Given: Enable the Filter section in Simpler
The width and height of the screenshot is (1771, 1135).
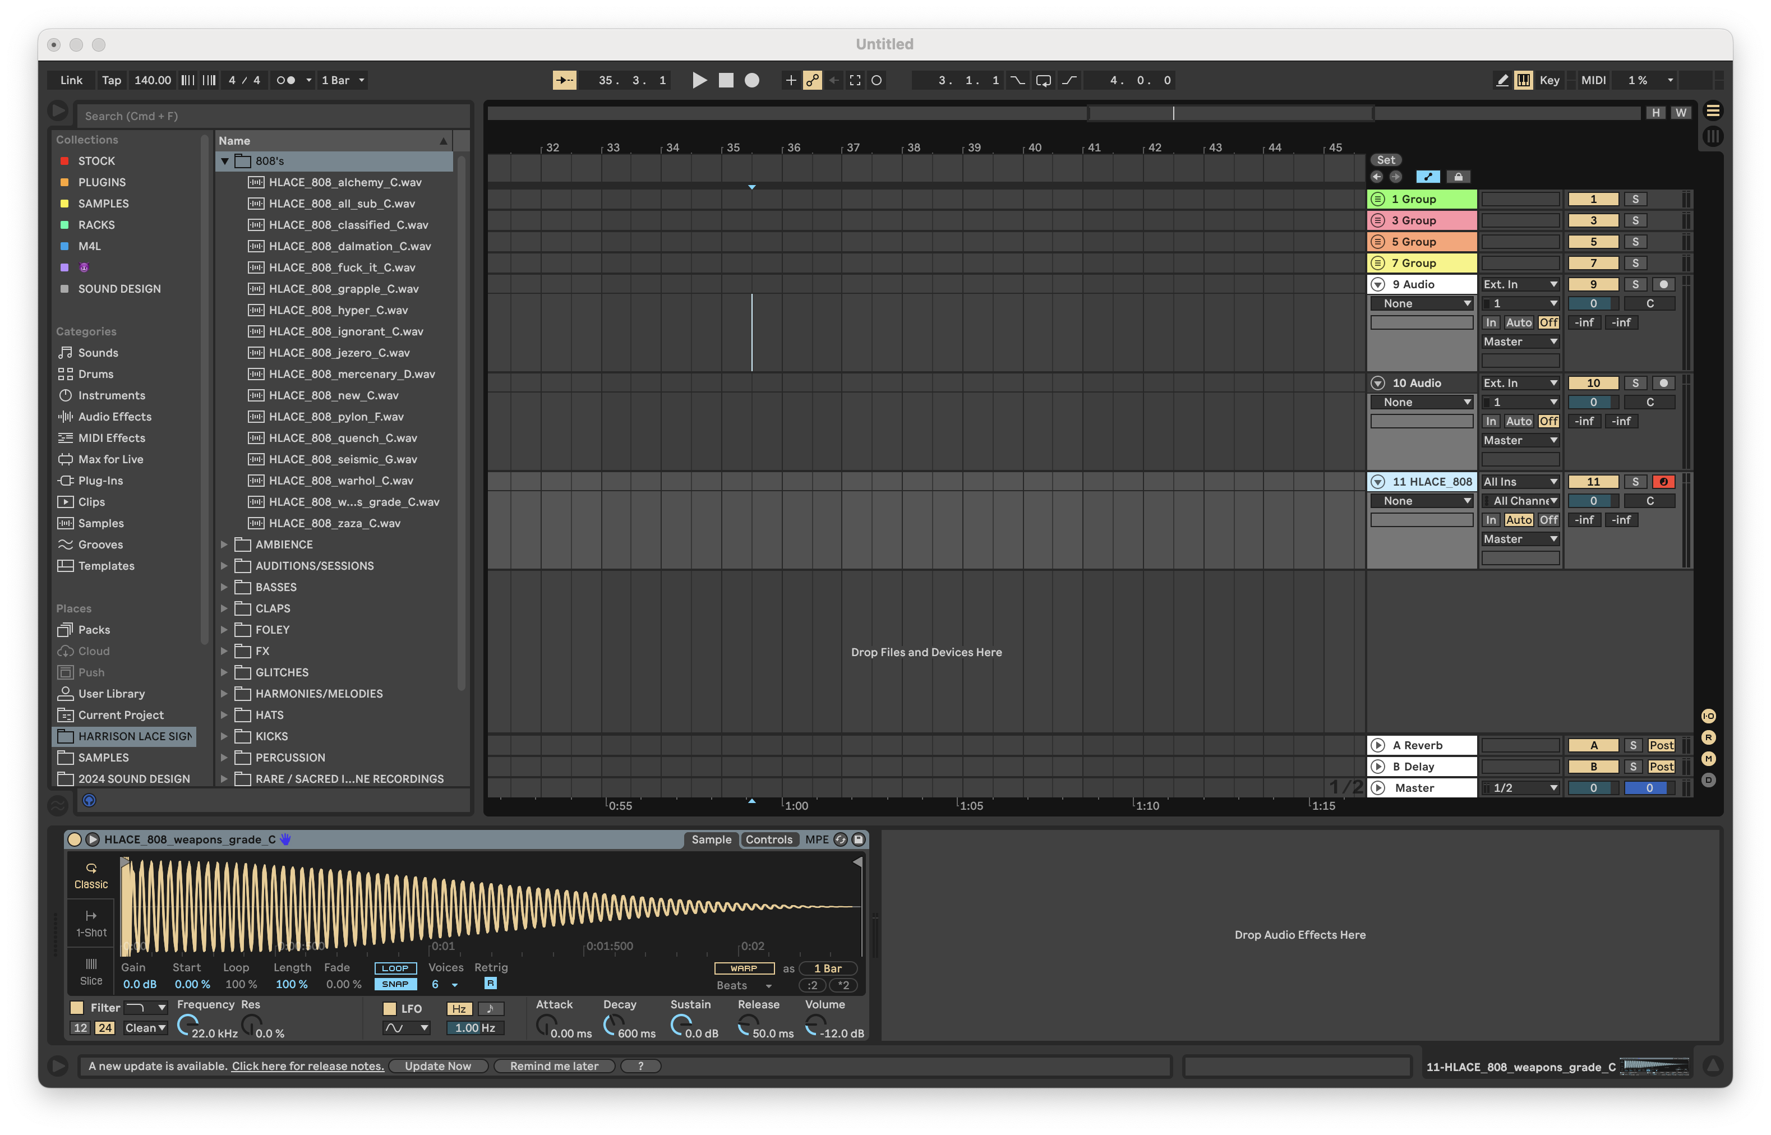Looking at the screenshot, I should pos(77,1007).
